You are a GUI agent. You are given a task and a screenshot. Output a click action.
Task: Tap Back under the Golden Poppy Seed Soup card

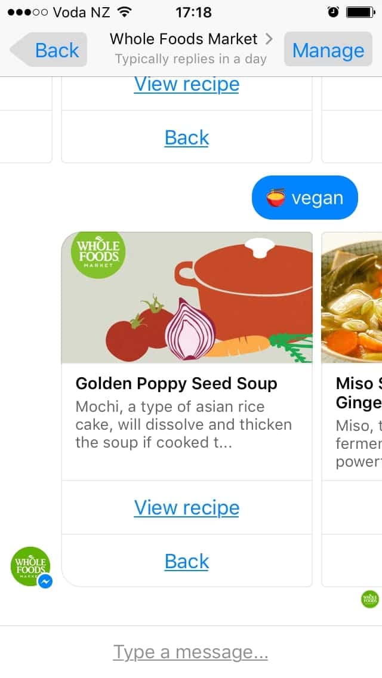coord(187,561)
